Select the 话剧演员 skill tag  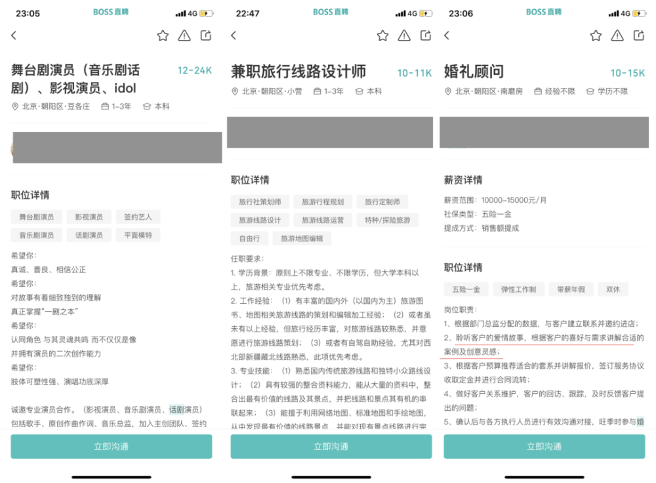tap(89, 235)
